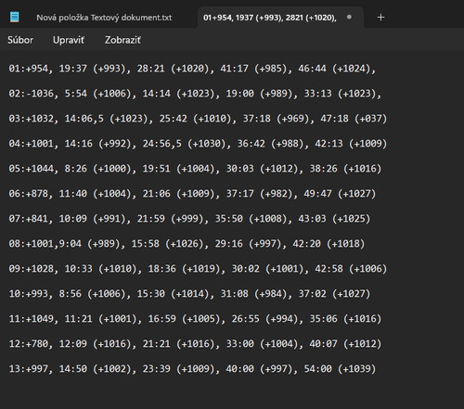Viewport: 464px width, 409px height.
Task: Click on 35:50 in line 07
Action: tap(229, 219)
